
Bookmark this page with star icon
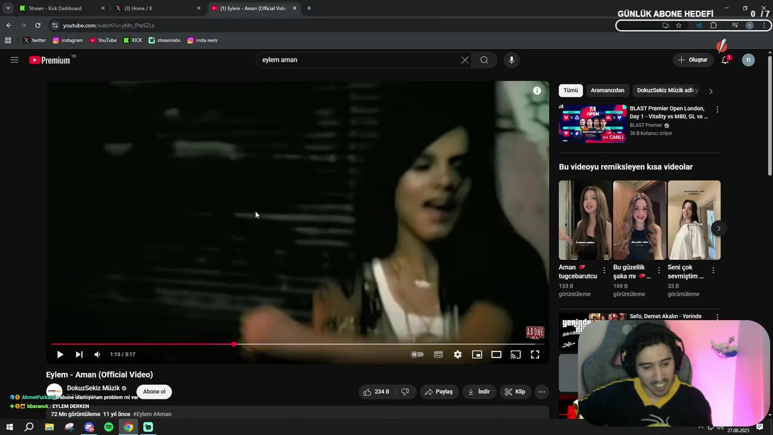click(x=679, y=25)
